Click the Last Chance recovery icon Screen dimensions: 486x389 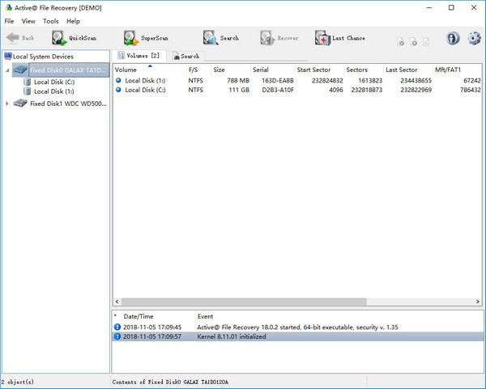(323, 38)
